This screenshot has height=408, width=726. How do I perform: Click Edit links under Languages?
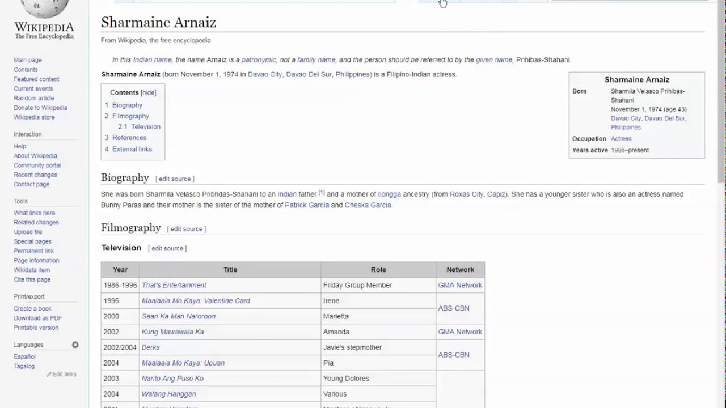point(64,375)
